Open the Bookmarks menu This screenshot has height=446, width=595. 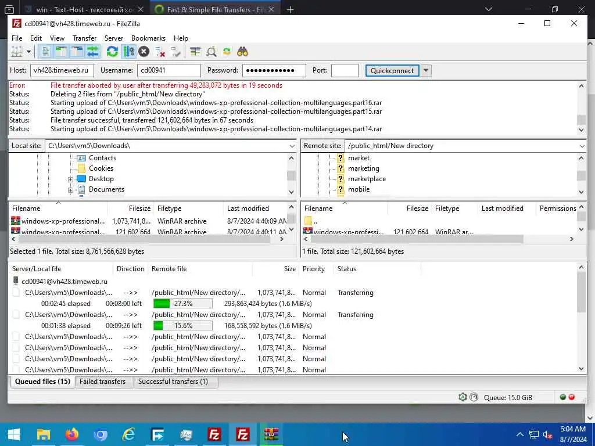(x=148, y=38)
